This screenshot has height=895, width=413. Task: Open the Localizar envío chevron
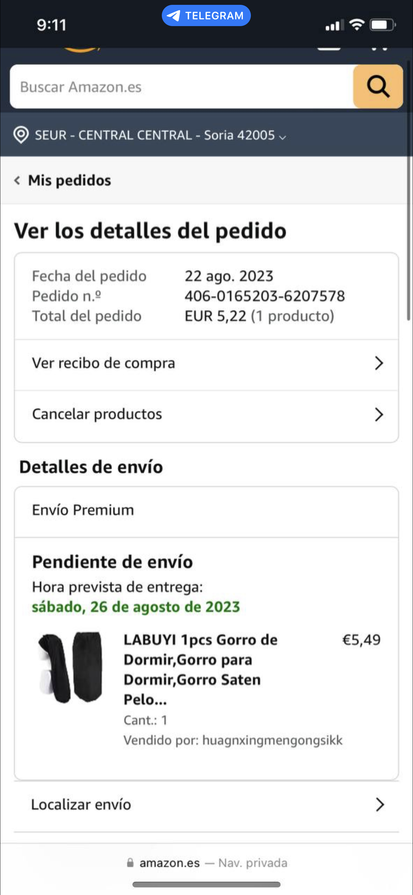[x=380, y=804]
